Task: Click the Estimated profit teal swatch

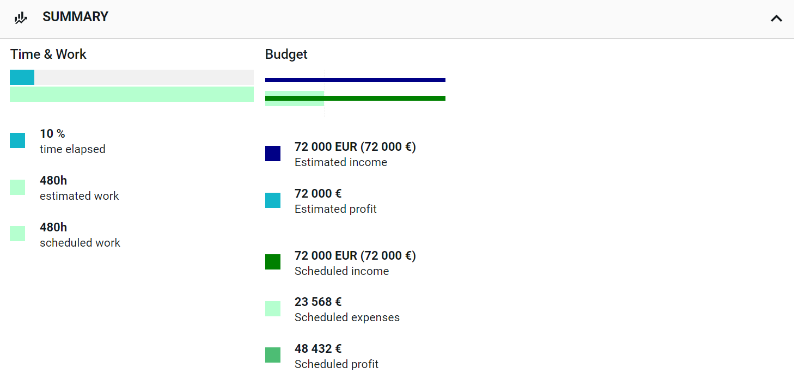Action: [273, 200]
